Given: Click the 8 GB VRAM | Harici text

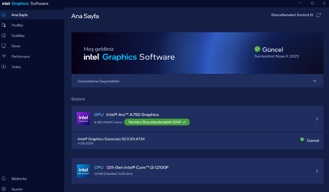Looking at the screenshot, I should tap(108, 122).
